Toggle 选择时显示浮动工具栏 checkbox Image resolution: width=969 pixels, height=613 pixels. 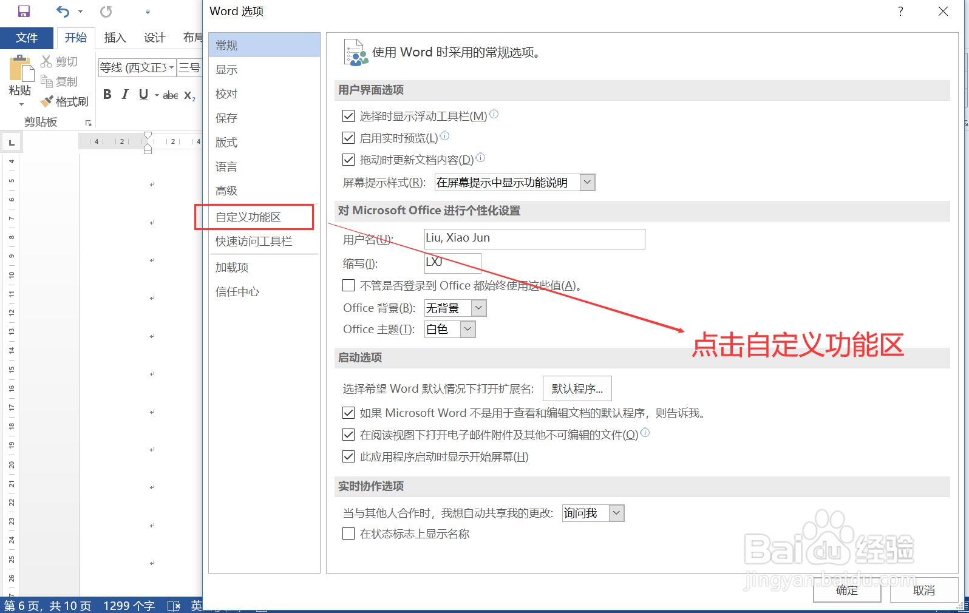(x=348, y=116)
